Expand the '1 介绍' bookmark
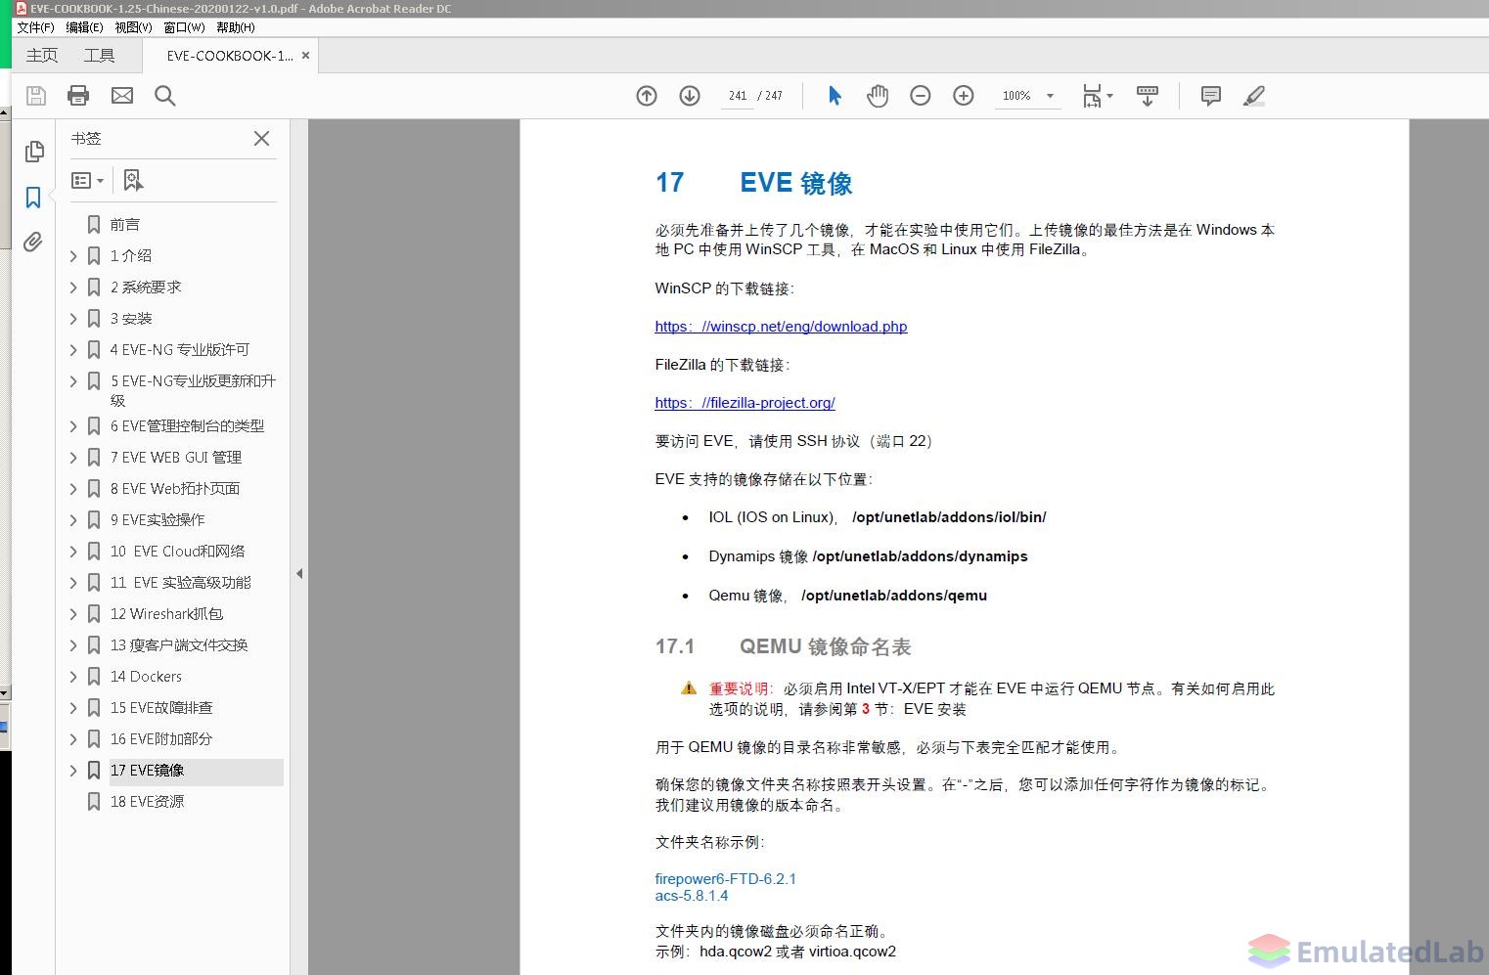1489x975 pixels. click(73, 256)
